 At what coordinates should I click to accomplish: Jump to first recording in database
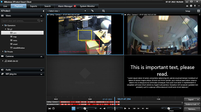point(134,109)
